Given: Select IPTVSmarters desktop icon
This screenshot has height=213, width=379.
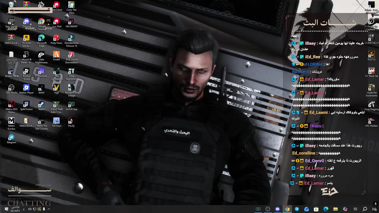Looking at the screenshot, I should [x=41, y=73].
